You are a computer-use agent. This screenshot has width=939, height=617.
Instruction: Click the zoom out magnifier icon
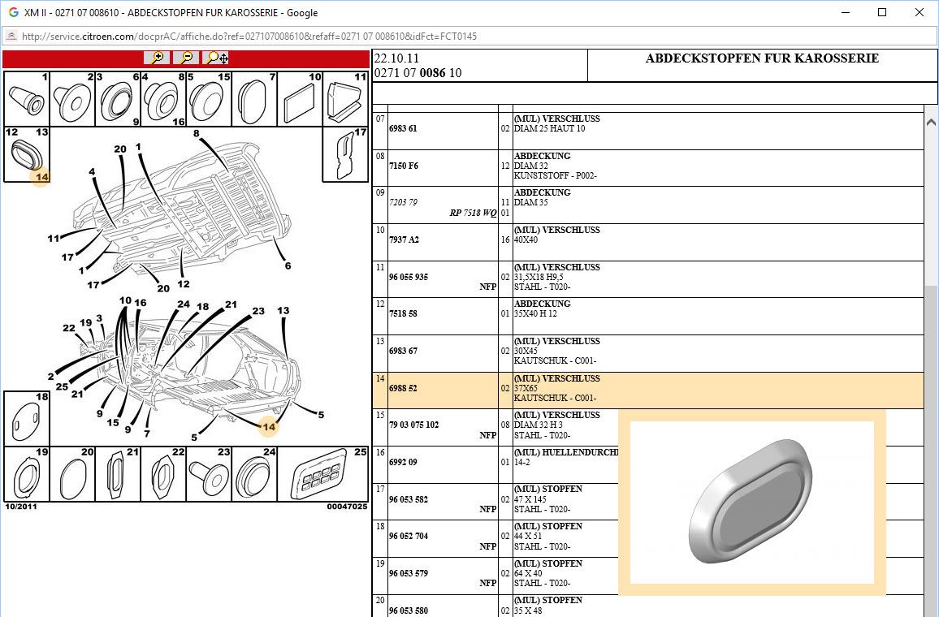(186, 58)
